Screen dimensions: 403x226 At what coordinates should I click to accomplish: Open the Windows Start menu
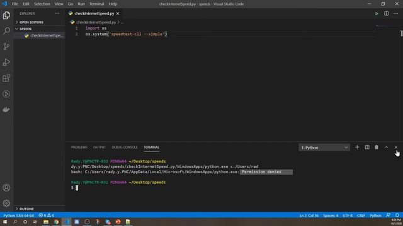[x=5, y=222]
